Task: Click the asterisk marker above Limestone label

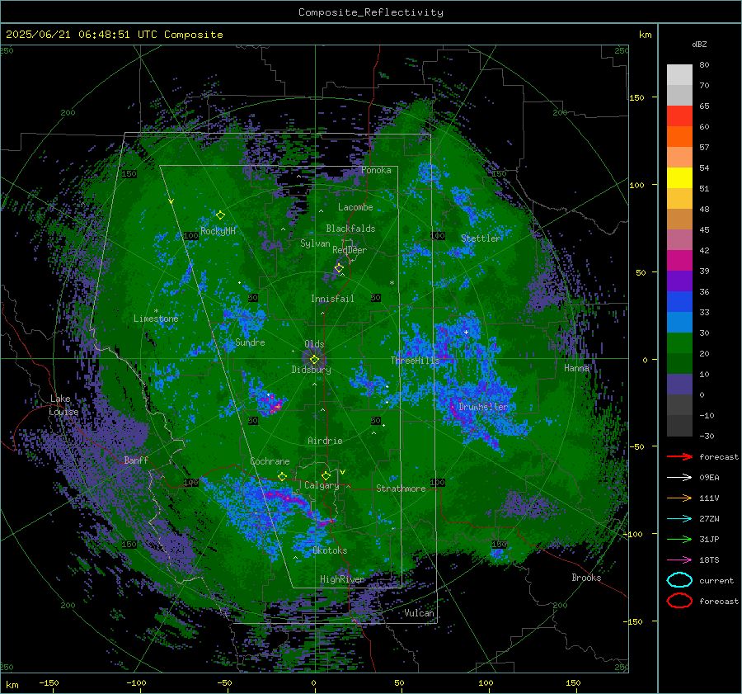Action: tap(156, 311)
